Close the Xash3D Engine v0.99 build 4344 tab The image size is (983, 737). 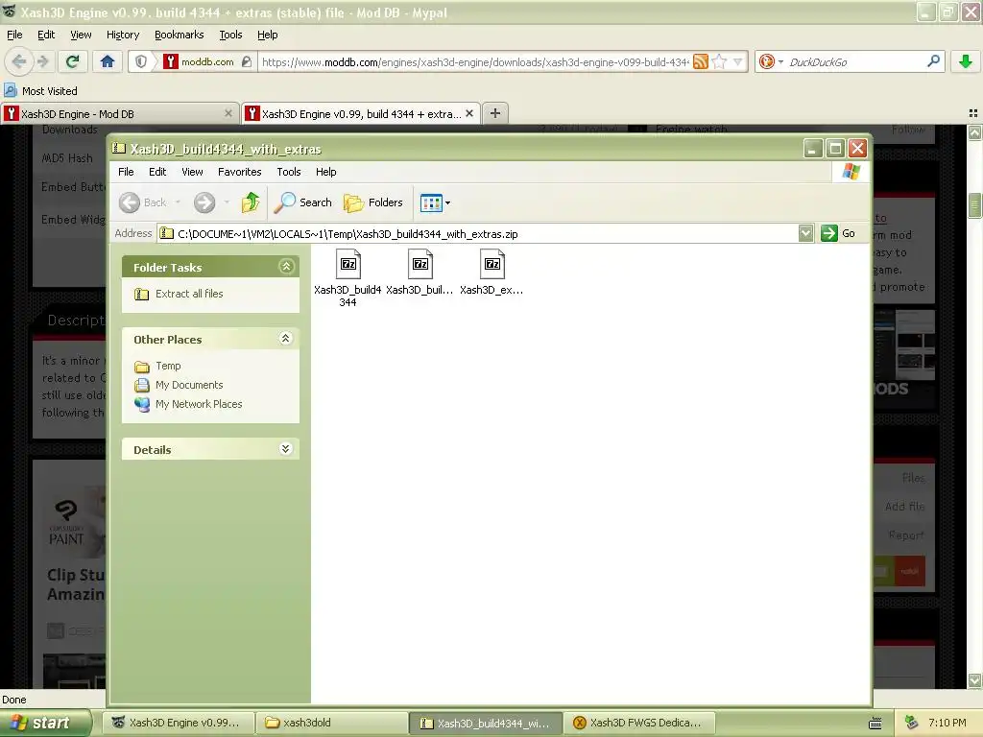click(468, 113)
